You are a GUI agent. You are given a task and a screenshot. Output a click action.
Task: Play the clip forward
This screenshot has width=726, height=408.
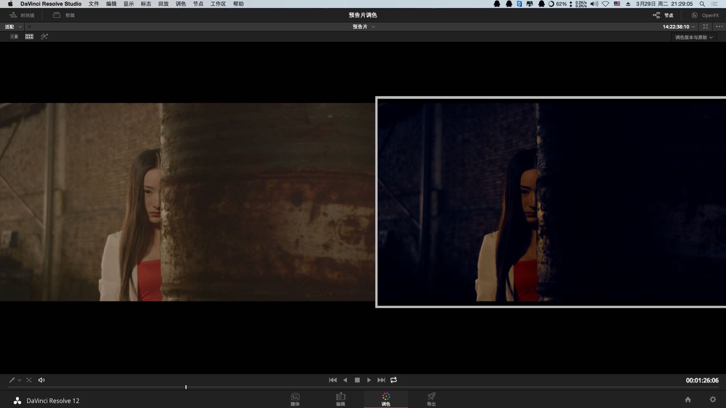pyautogui.click(x=369, y=380)
